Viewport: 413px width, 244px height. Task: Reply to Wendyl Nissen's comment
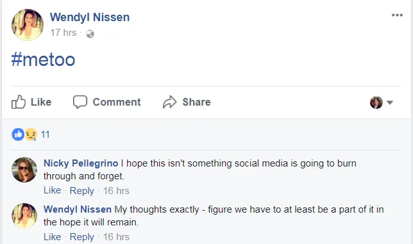(x=81, y=237)
